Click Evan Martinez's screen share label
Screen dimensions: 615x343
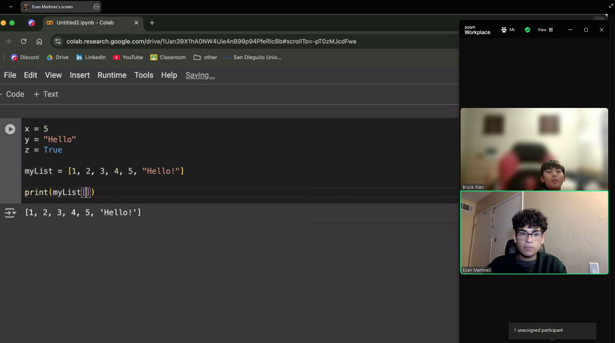click(x=52, y=7)
